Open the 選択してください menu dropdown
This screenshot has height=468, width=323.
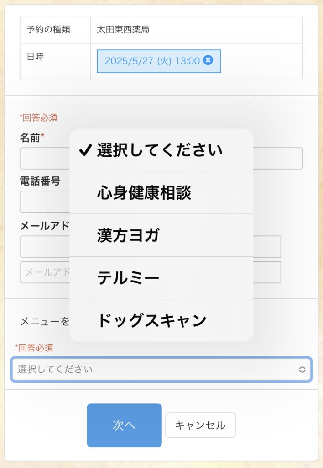(161, 369)
